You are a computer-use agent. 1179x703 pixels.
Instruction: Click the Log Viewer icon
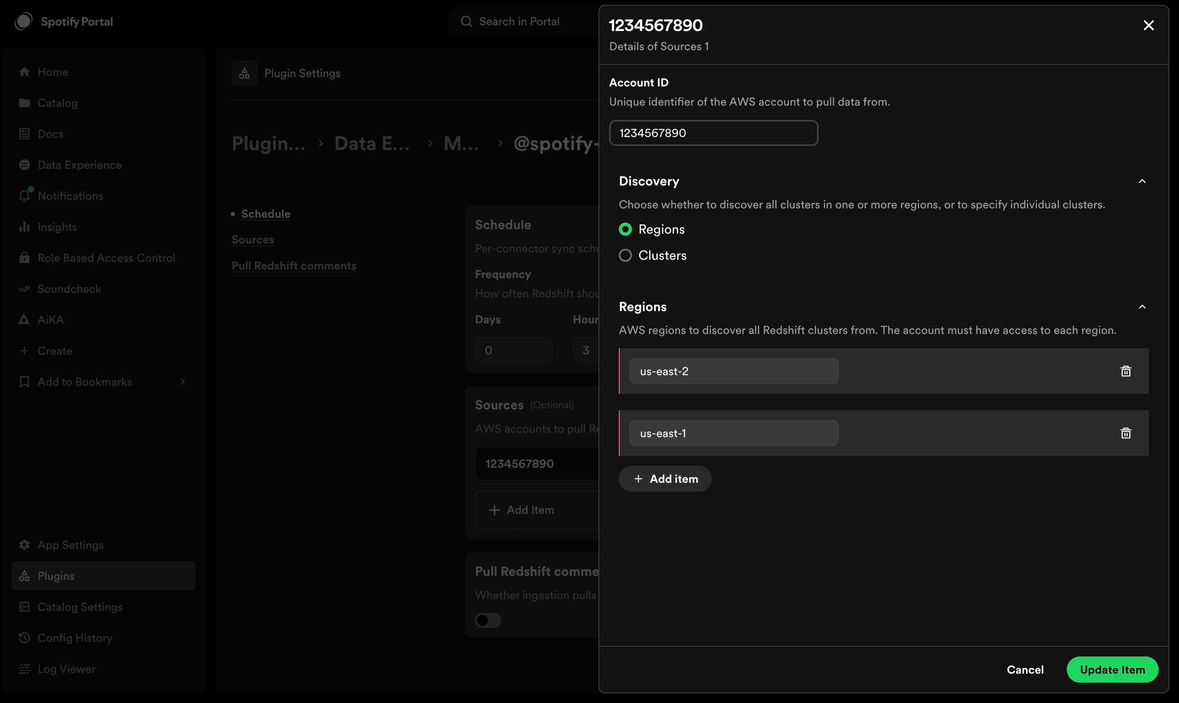coord(24,669)
